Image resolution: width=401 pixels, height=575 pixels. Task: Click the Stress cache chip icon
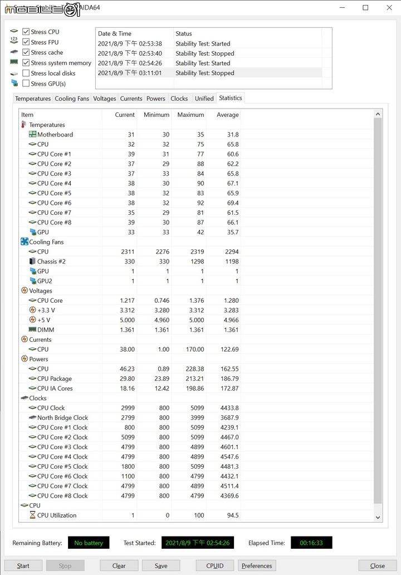click(x=14, y=52)
